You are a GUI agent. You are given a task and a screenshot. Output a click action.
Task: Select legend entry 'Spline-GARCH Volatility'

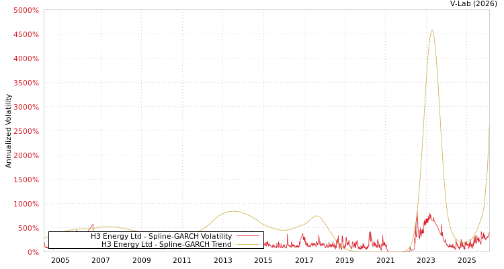click(x=161, y=236)
